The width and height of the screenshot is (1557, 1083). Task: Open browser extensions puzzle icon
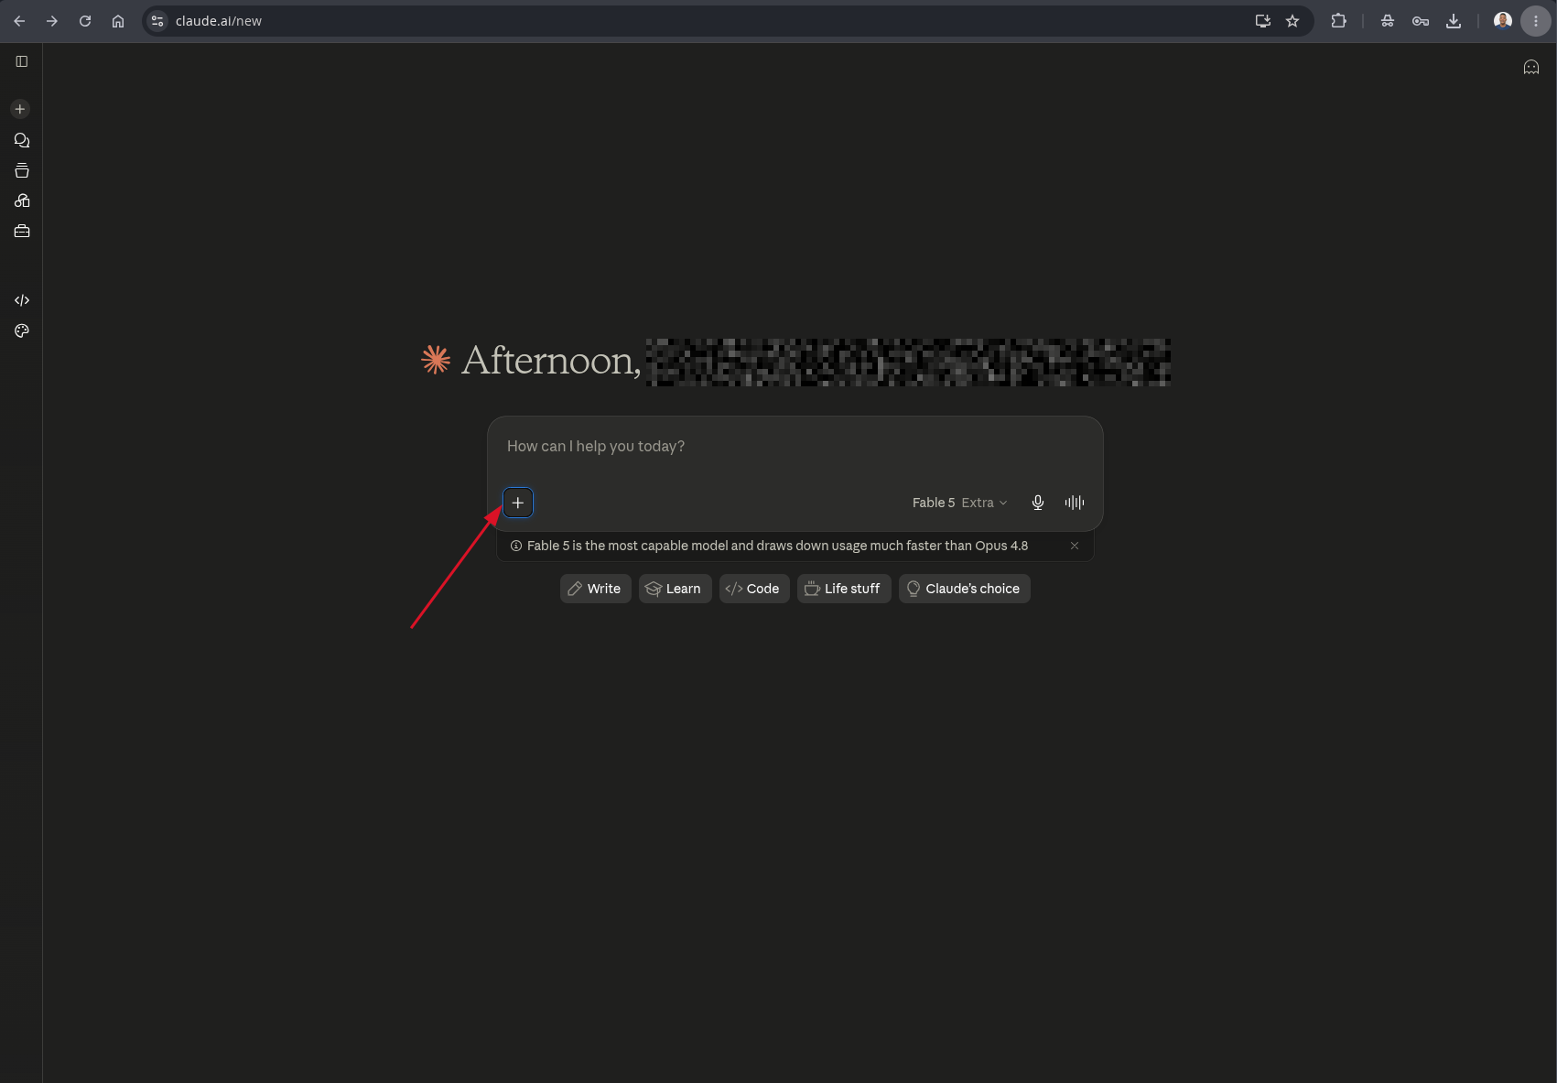point(1339,21)
